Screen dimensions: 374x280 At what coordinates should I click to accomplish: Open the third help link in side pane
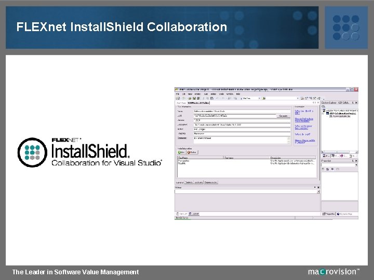[x=303, y=127]
